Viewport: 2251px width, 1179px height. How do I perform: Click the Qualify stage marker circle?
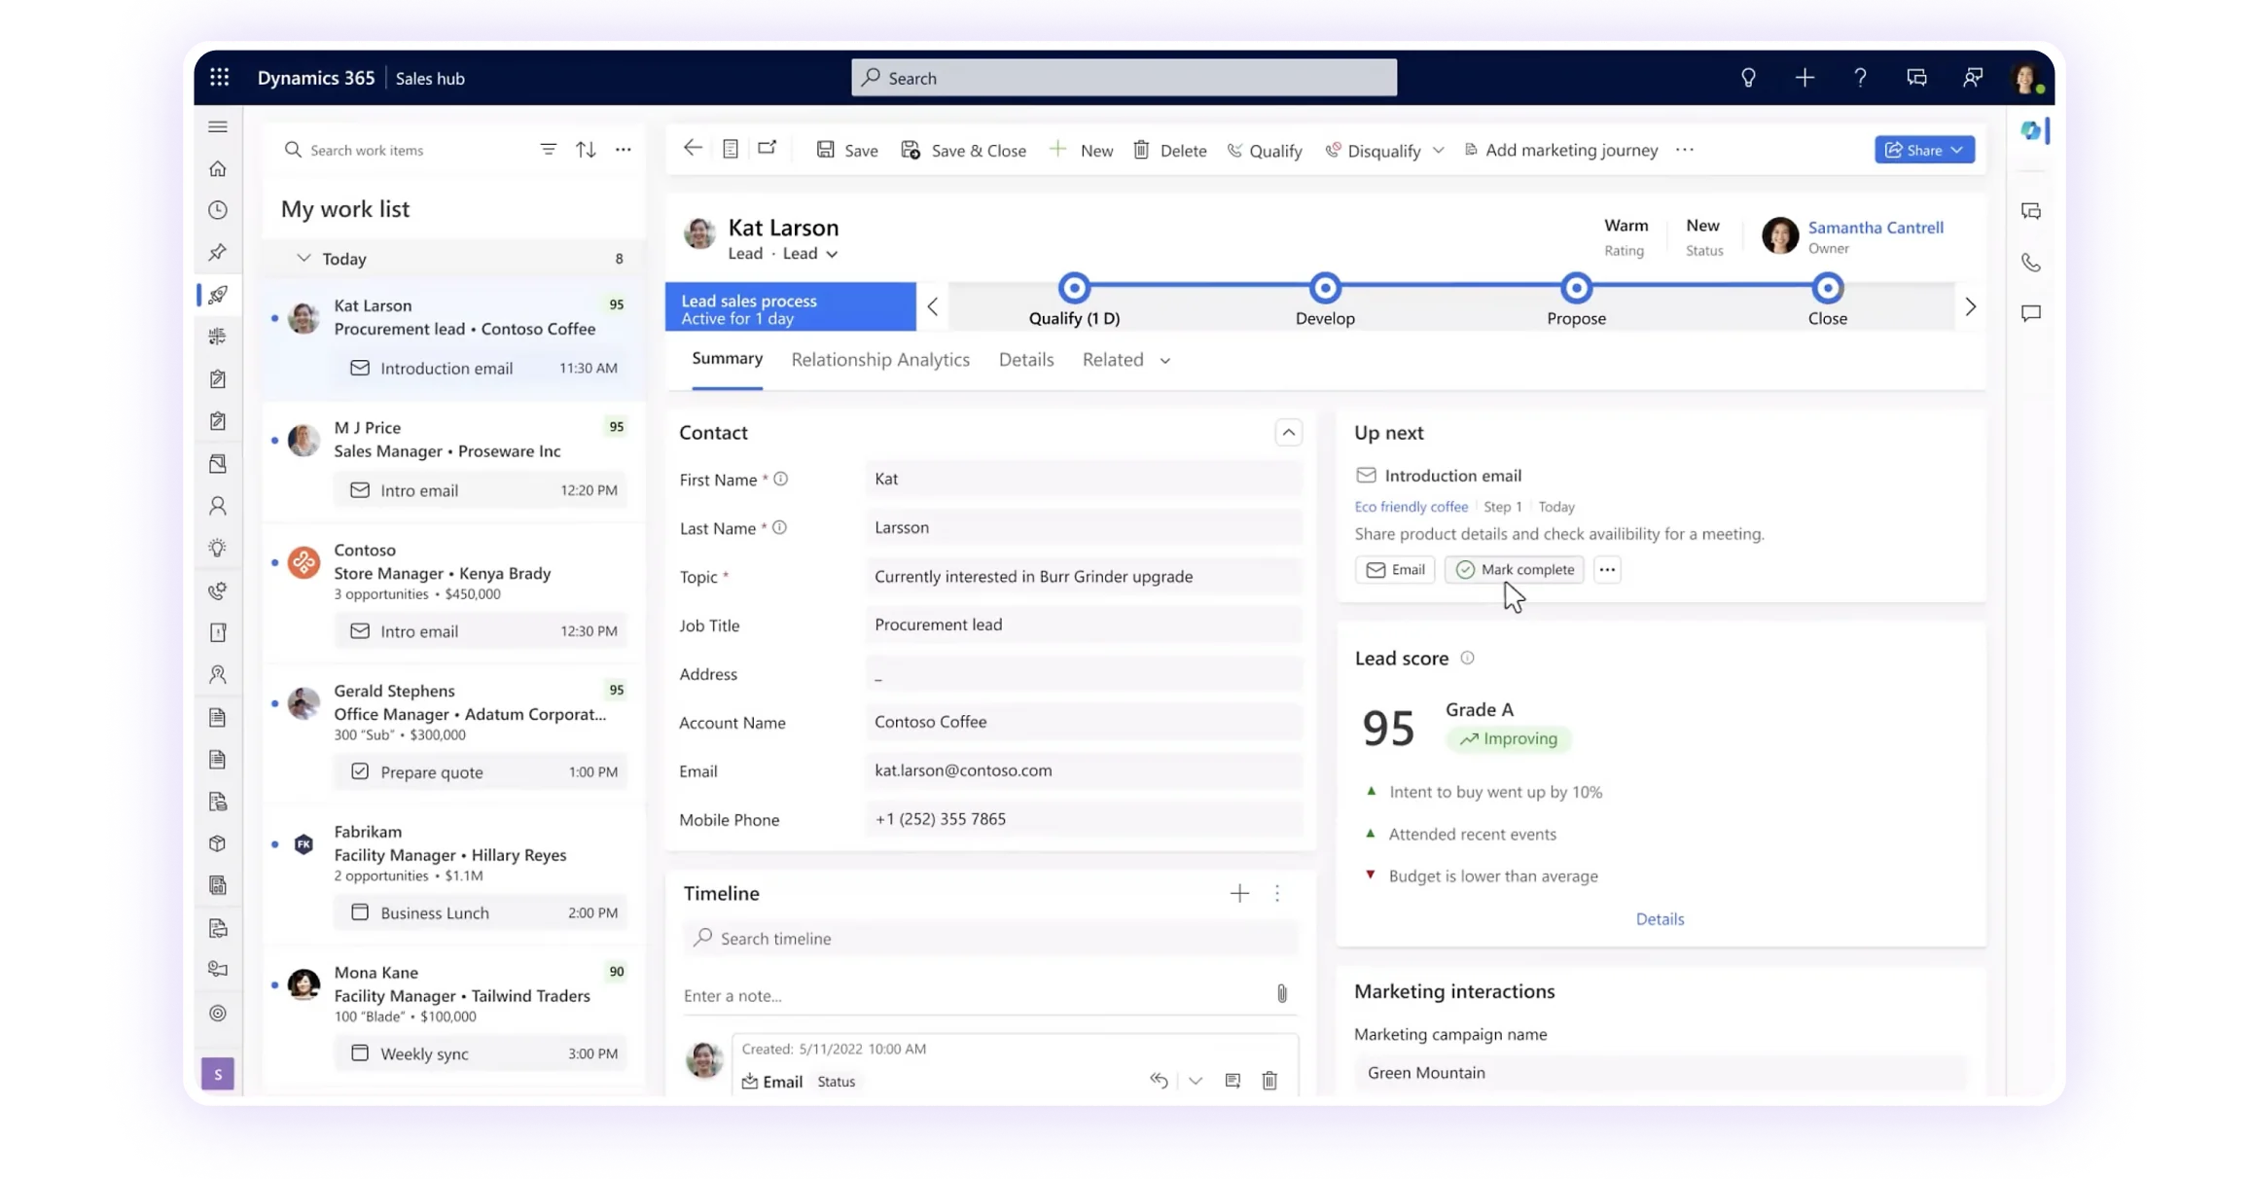click(x=1074, y=288)
